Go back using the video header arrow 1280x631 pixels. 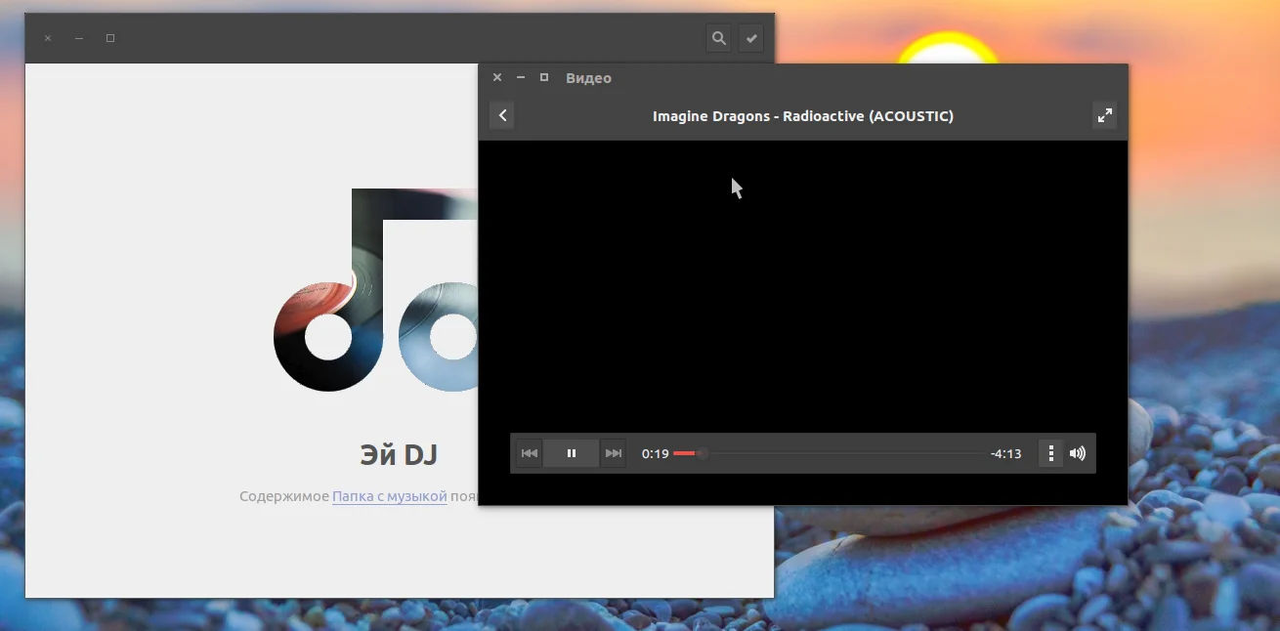click(x=502, y=115)
